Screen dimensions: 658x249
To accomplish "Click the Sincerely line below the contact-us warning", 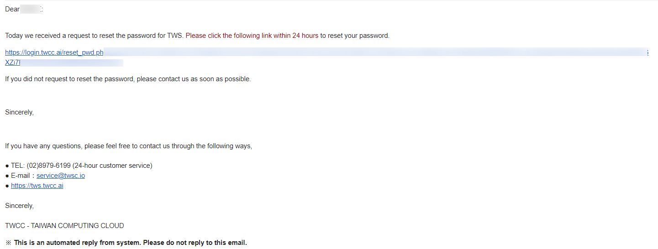I will click(19, 112).
